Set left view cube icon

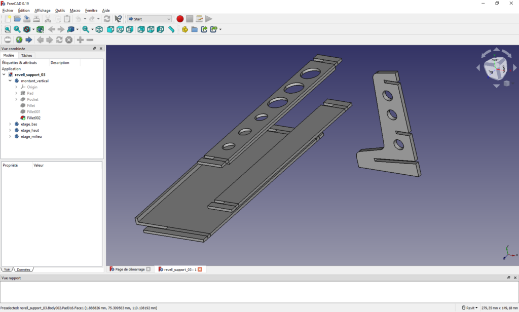pos(160,29)
